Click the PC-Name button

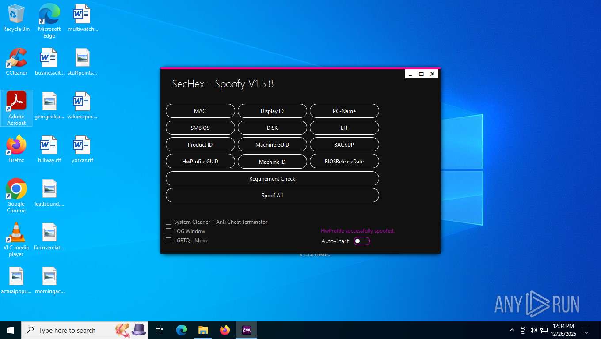pyautogui.click(x=344, y=111)
